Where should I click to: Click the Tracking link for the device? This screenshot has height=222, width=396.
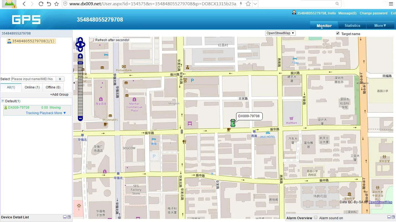click(x=32, y=113)
